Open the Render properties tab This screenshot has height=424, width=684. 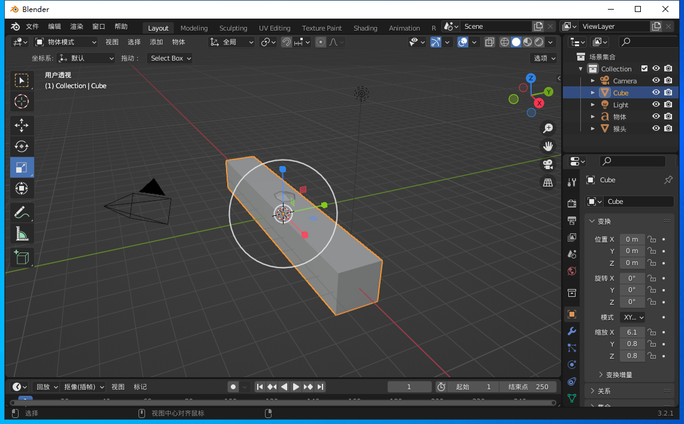pos(571,203)
